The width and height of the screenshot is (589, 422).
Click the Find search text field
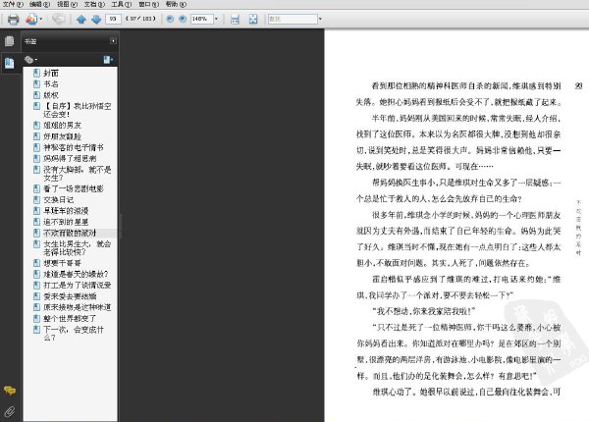[293, 19]
